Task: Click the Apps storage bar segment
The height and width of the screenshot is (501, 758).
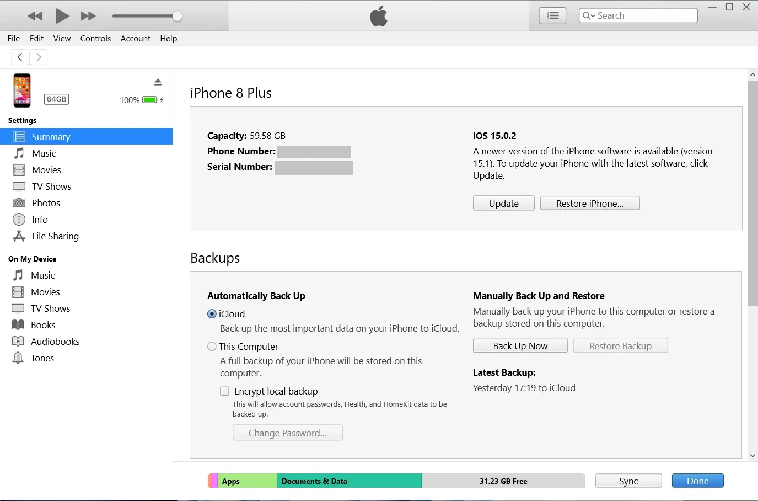Action: [x=248, y=481]
